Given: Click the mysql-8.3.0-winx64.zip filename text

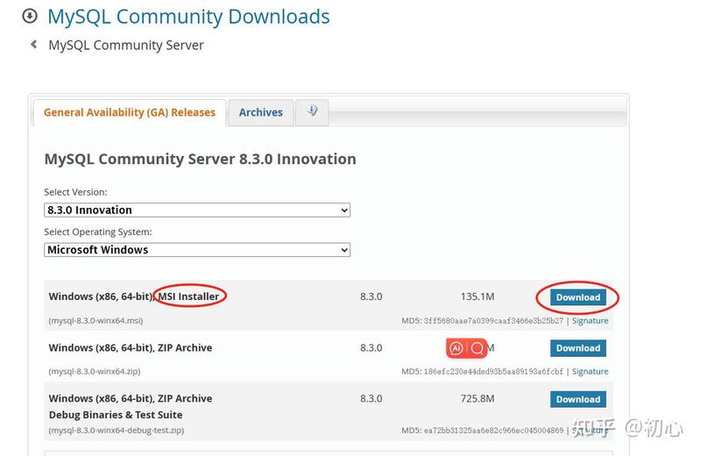Looking at the screenshot, I should [95, 372].
